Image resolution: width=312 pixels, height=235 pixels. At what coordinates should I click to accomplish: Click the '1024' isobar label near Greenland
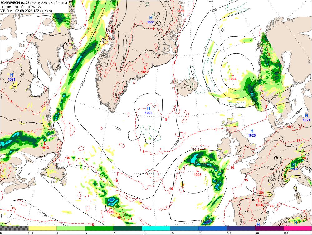click(x=119, y=25)
